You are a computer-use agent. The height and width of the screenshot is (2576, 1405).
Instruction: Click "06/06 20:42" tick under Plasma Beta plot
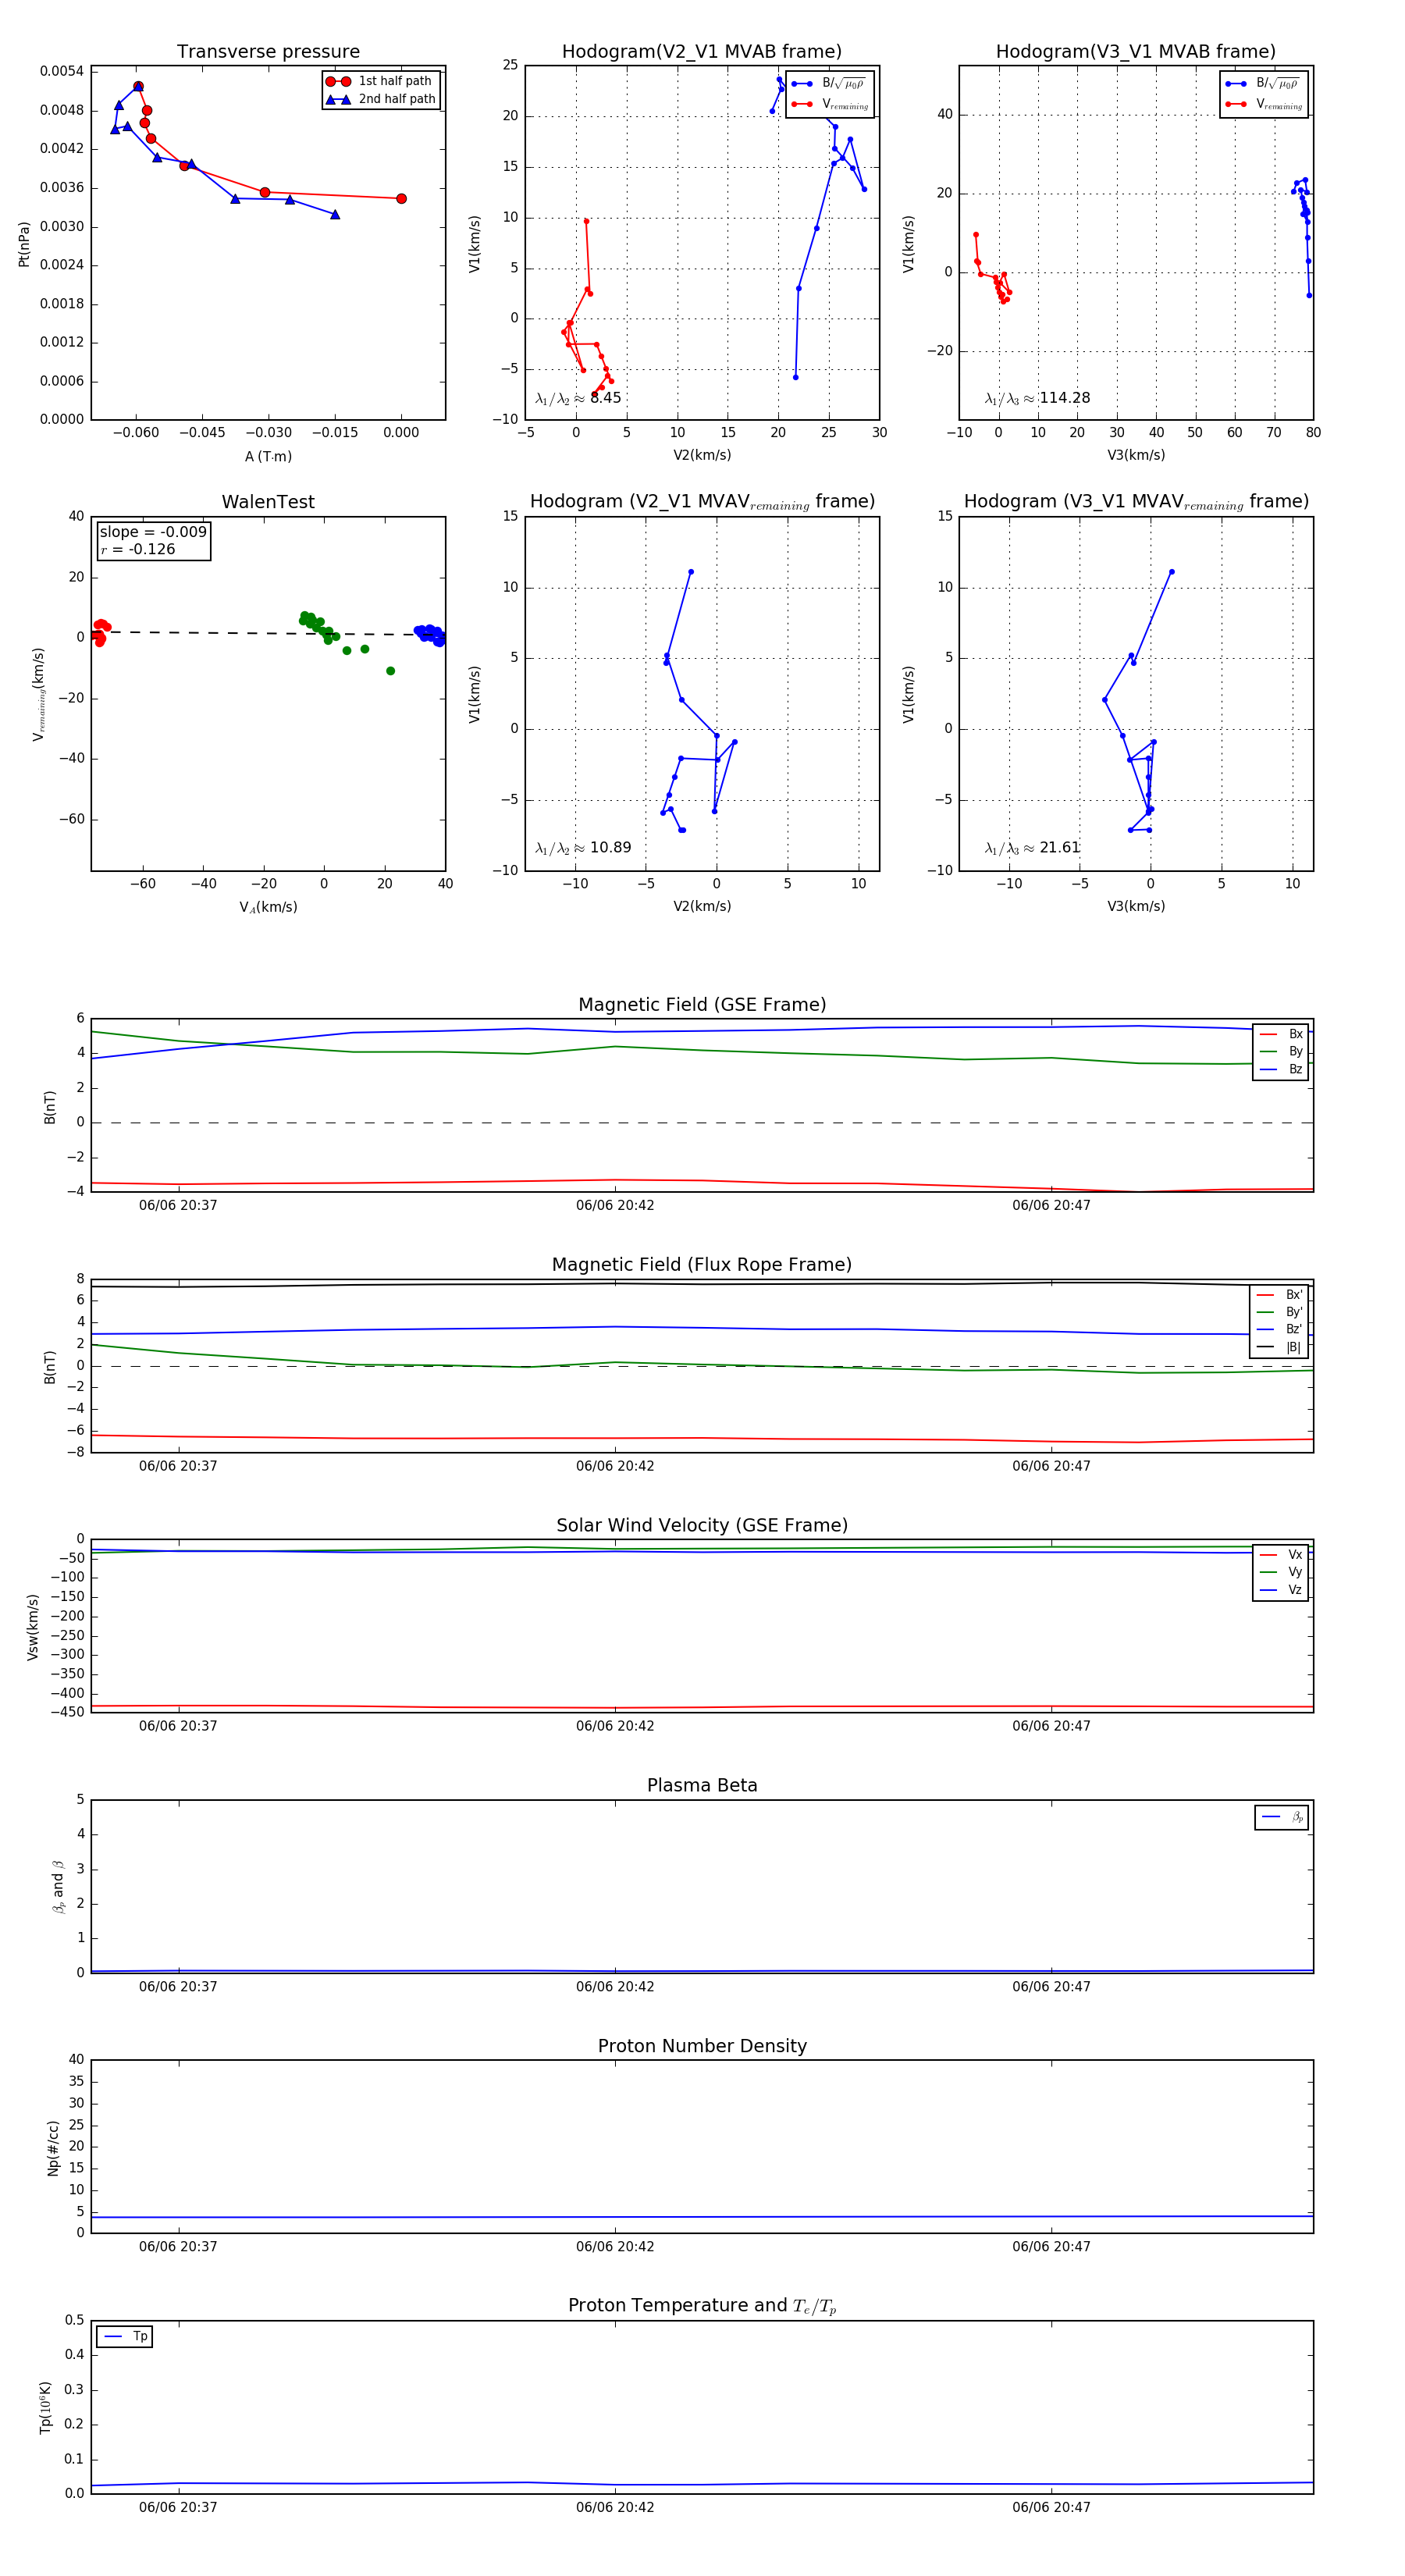pyautogui.click(x=615, y=1987)
